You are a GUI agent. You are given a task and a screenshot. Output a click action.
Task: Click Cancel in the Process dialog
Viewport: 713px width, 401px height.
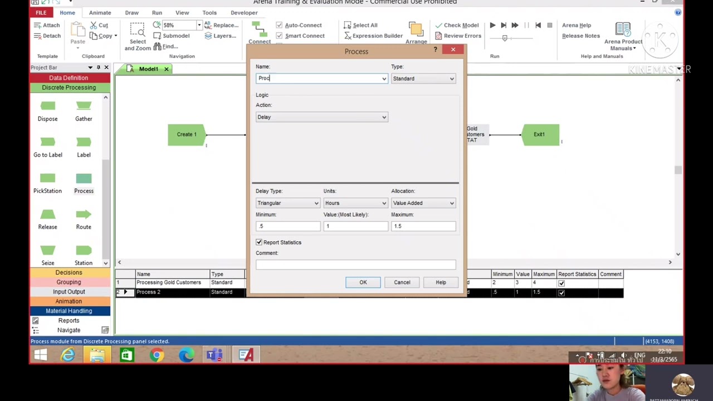click(402, 282)
